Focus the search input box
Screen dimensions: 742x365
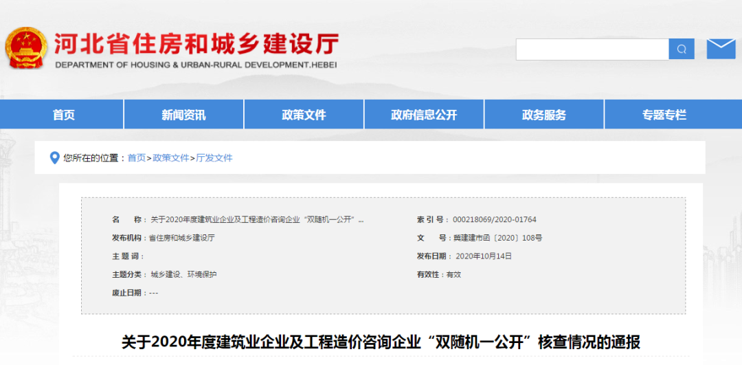click(592, 49)
